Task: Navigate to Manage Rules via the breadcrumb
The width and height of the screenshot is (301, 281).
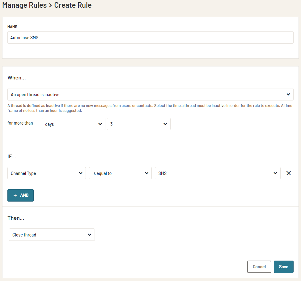Action: [24, 5]
